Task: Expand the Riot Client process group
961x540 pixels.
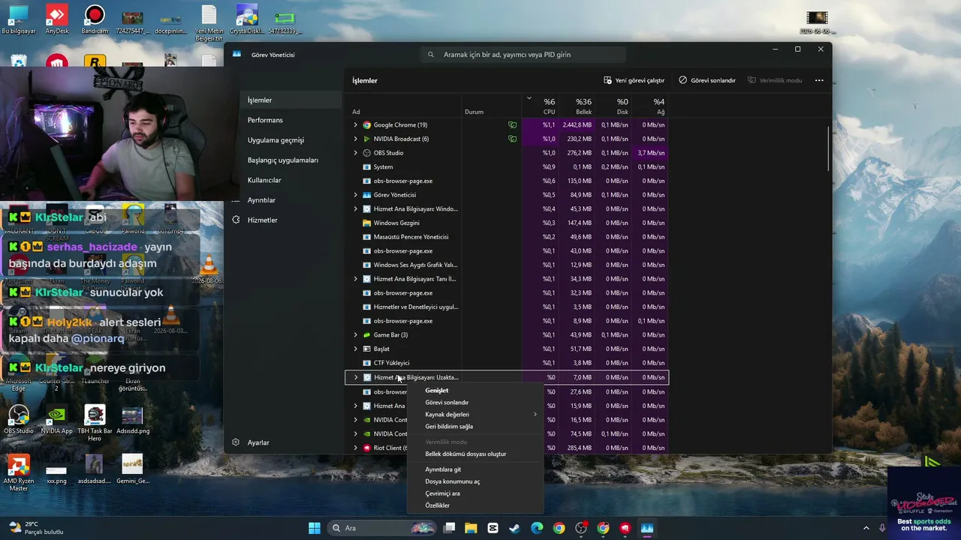Action: pyautogui.click(x=356, y=448)
